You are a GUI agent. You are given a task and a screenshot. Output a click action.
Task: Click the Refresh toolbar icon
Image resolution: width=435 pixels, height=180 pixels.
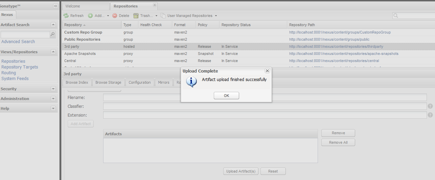coord(66,16)
